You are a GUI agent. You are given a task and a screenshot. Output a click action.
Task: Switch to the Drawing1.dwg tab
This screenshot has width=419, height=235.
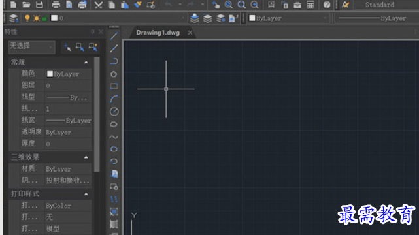tap(158, 33)
